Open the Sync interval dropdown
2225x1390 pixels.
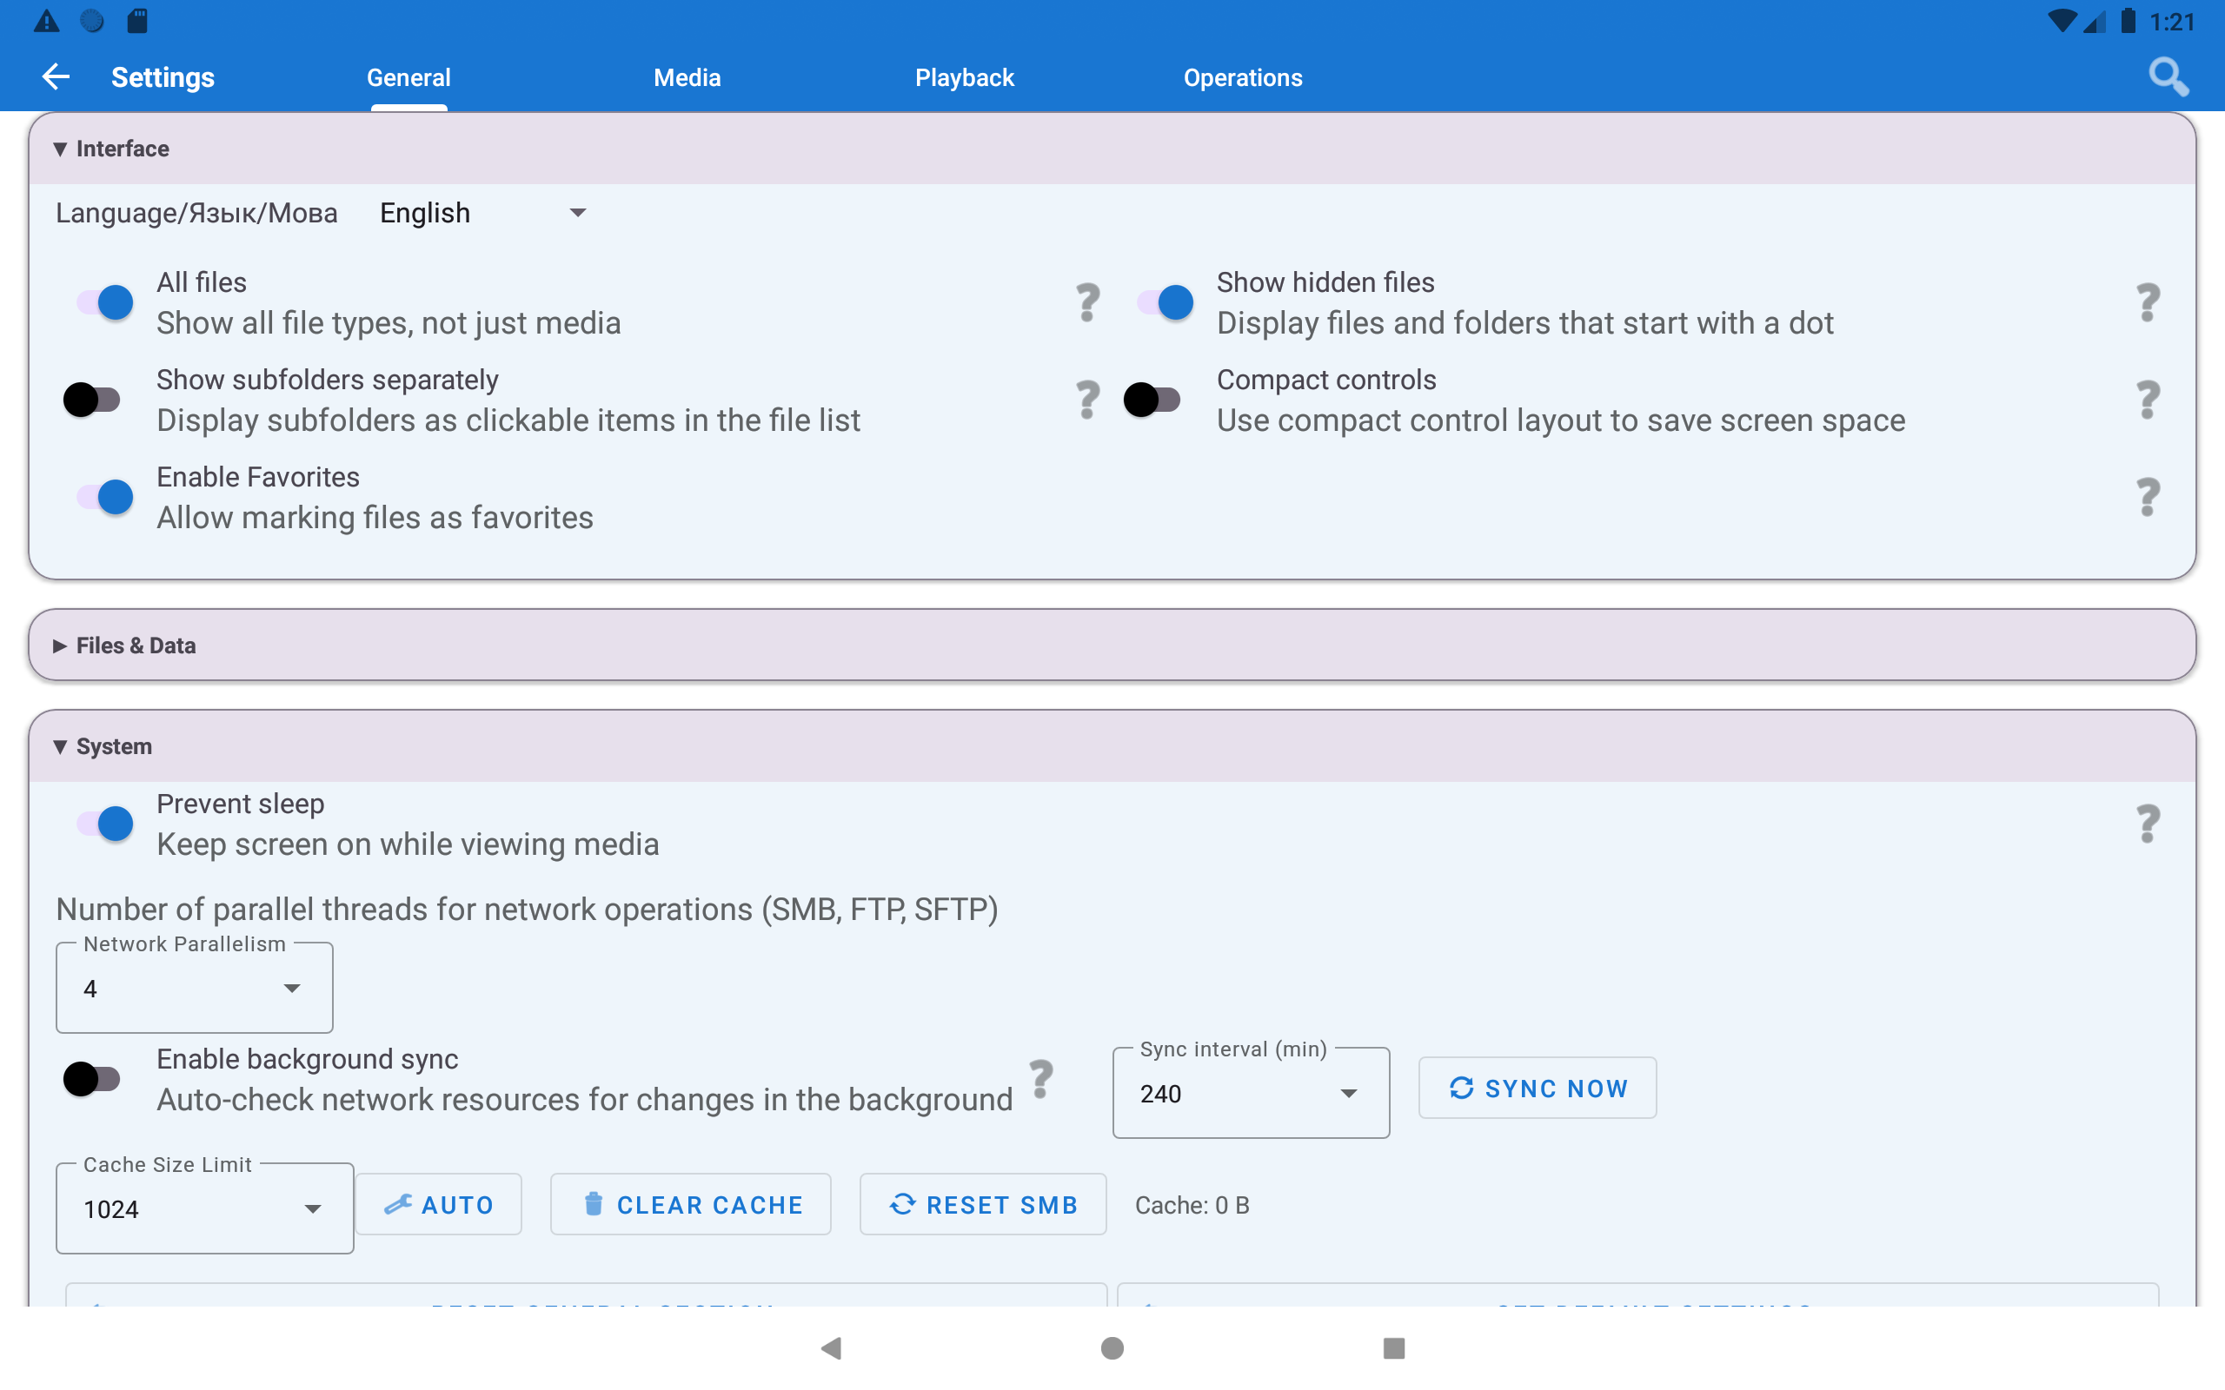click(x=1251, y=1093)
